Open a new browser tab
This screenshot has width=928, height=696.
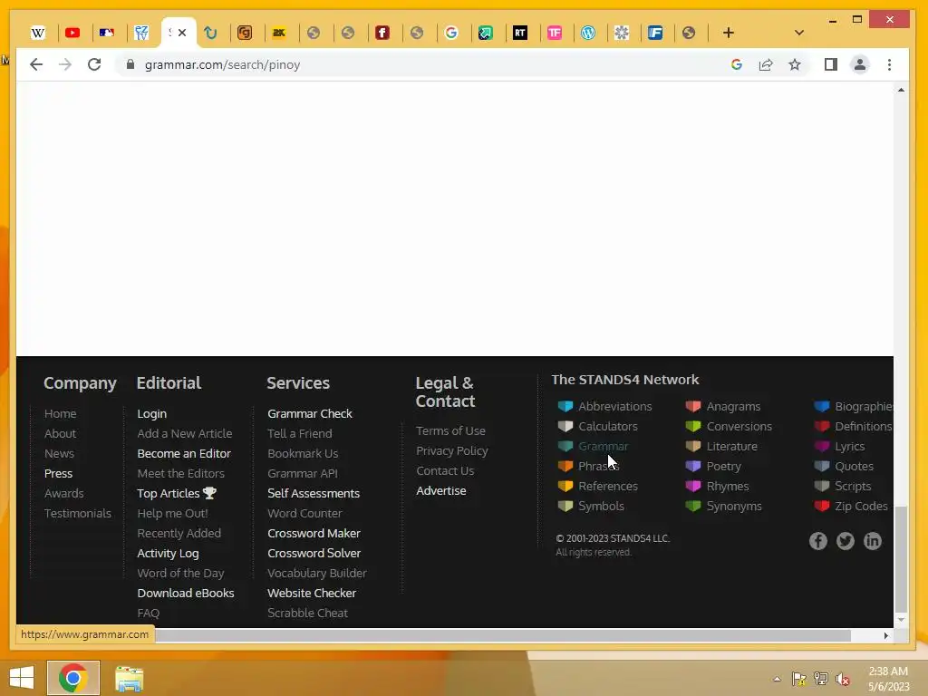[x=729, y=34]
